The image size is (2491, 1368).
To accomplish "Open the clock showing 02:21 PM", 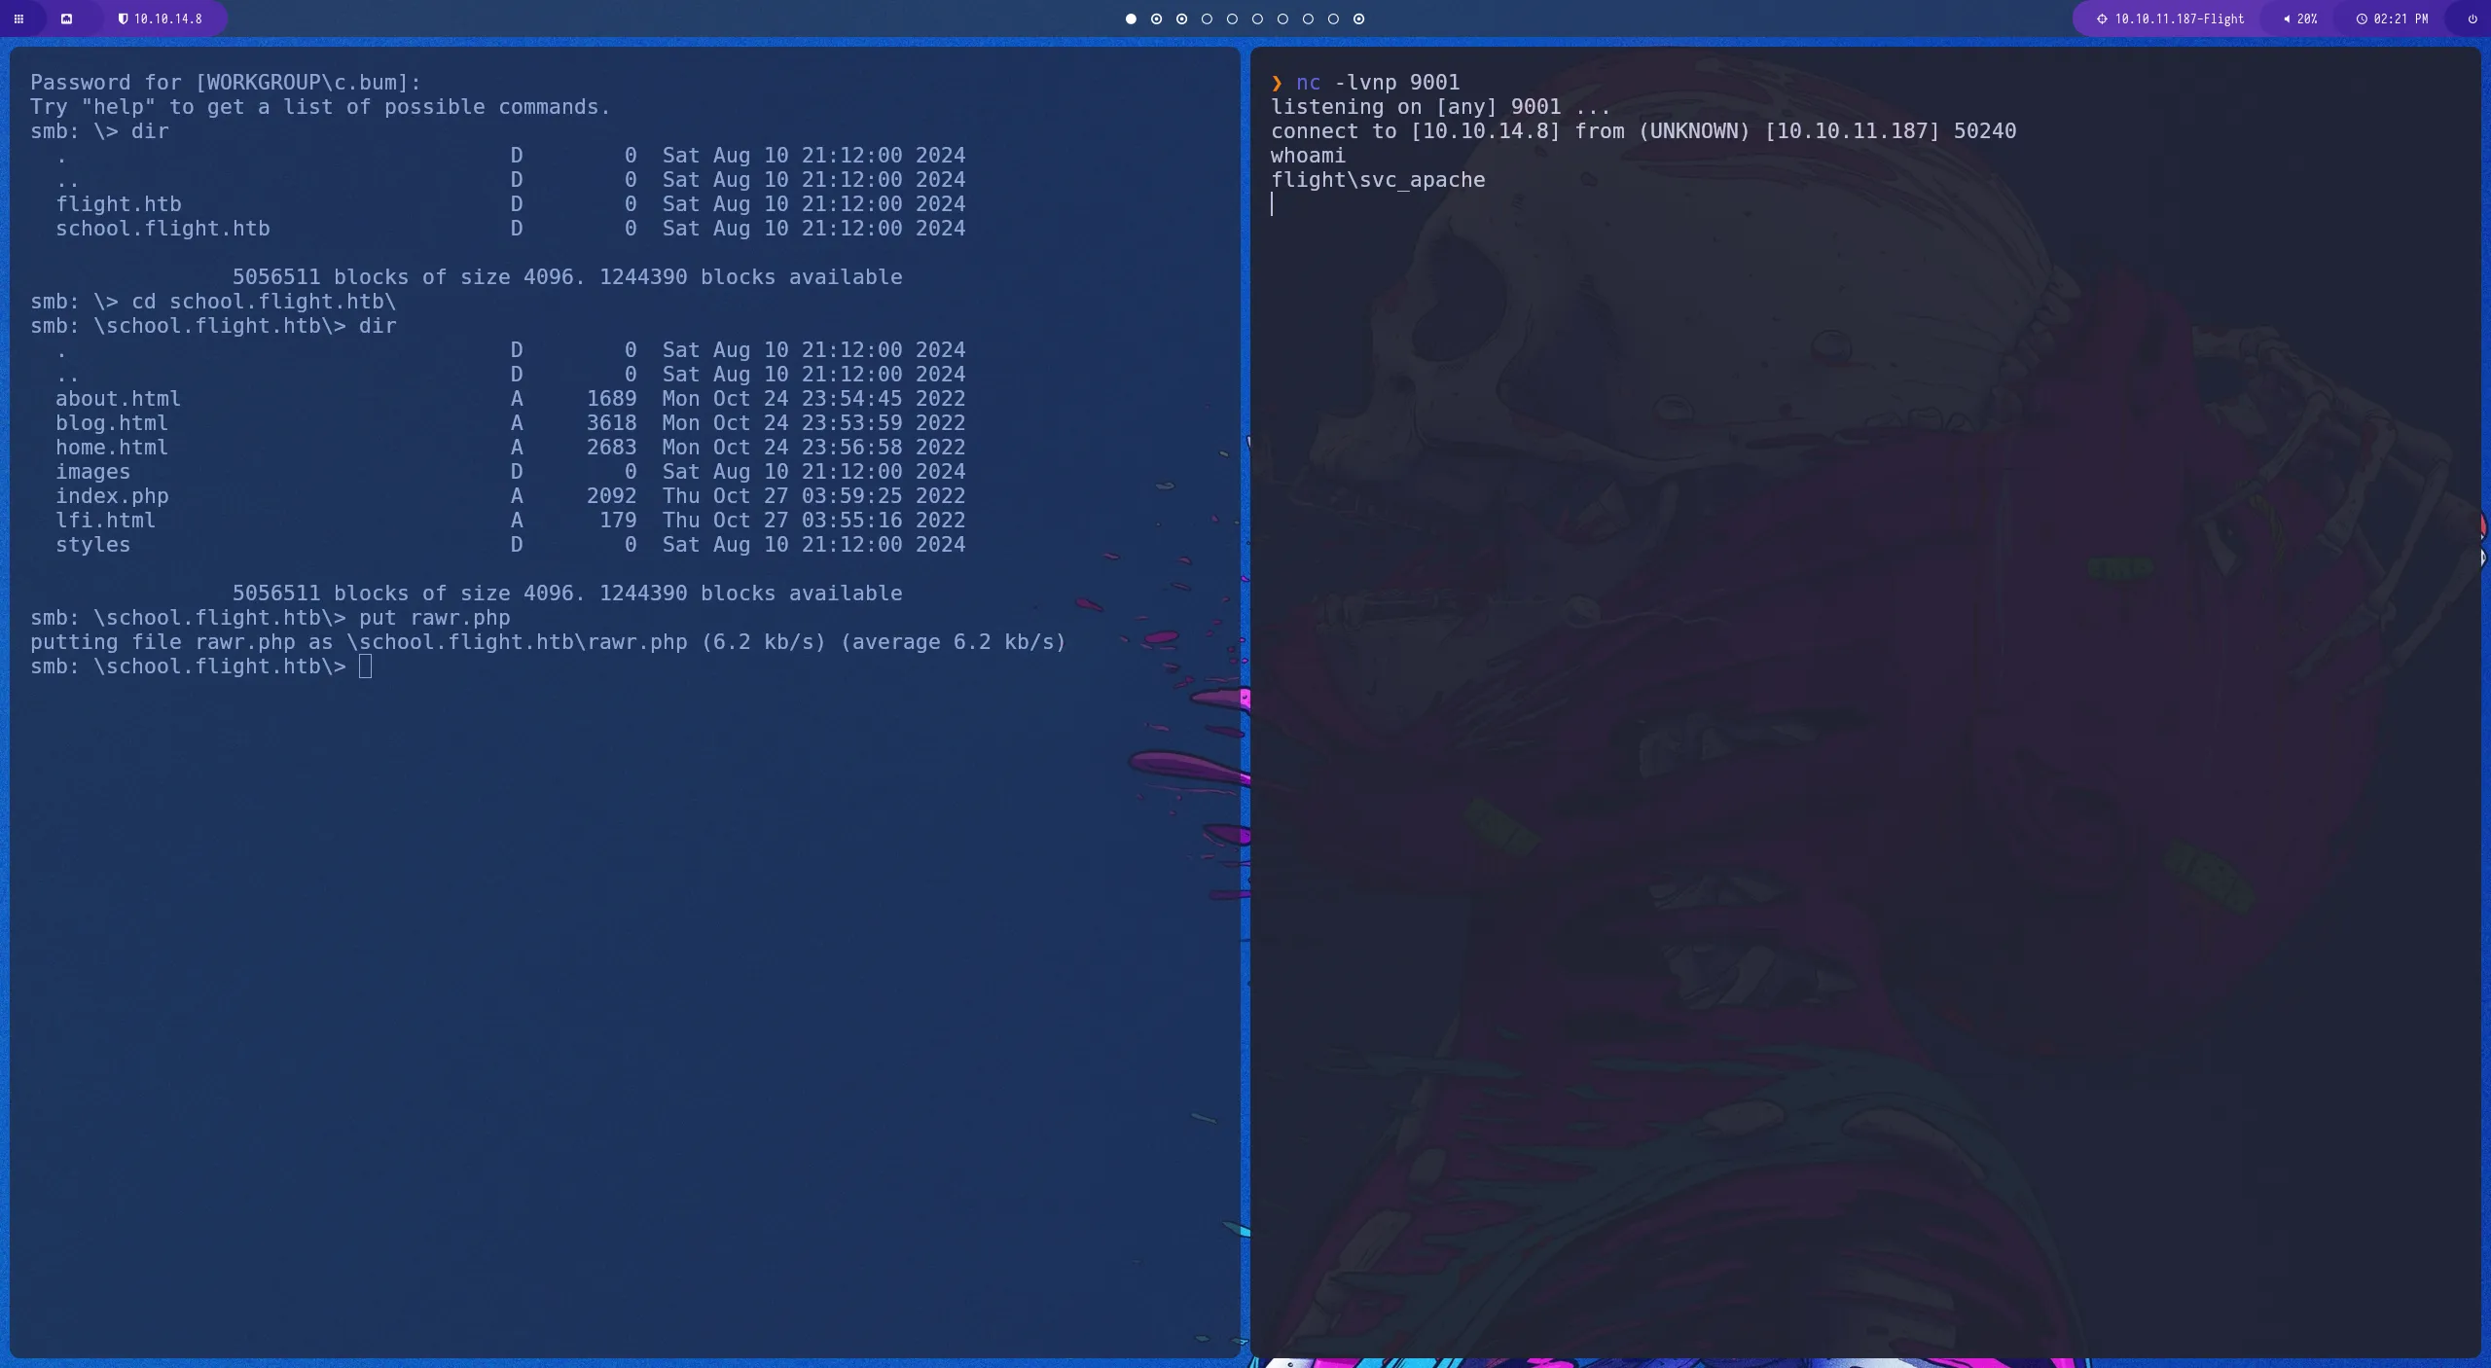I will point(2392,18).
